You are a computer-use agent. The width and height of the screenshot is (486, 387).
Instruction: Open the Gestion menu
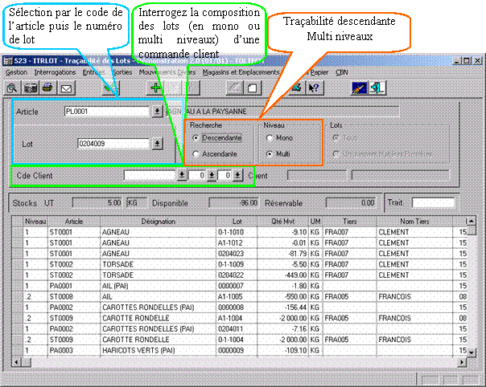pos(17,72)
